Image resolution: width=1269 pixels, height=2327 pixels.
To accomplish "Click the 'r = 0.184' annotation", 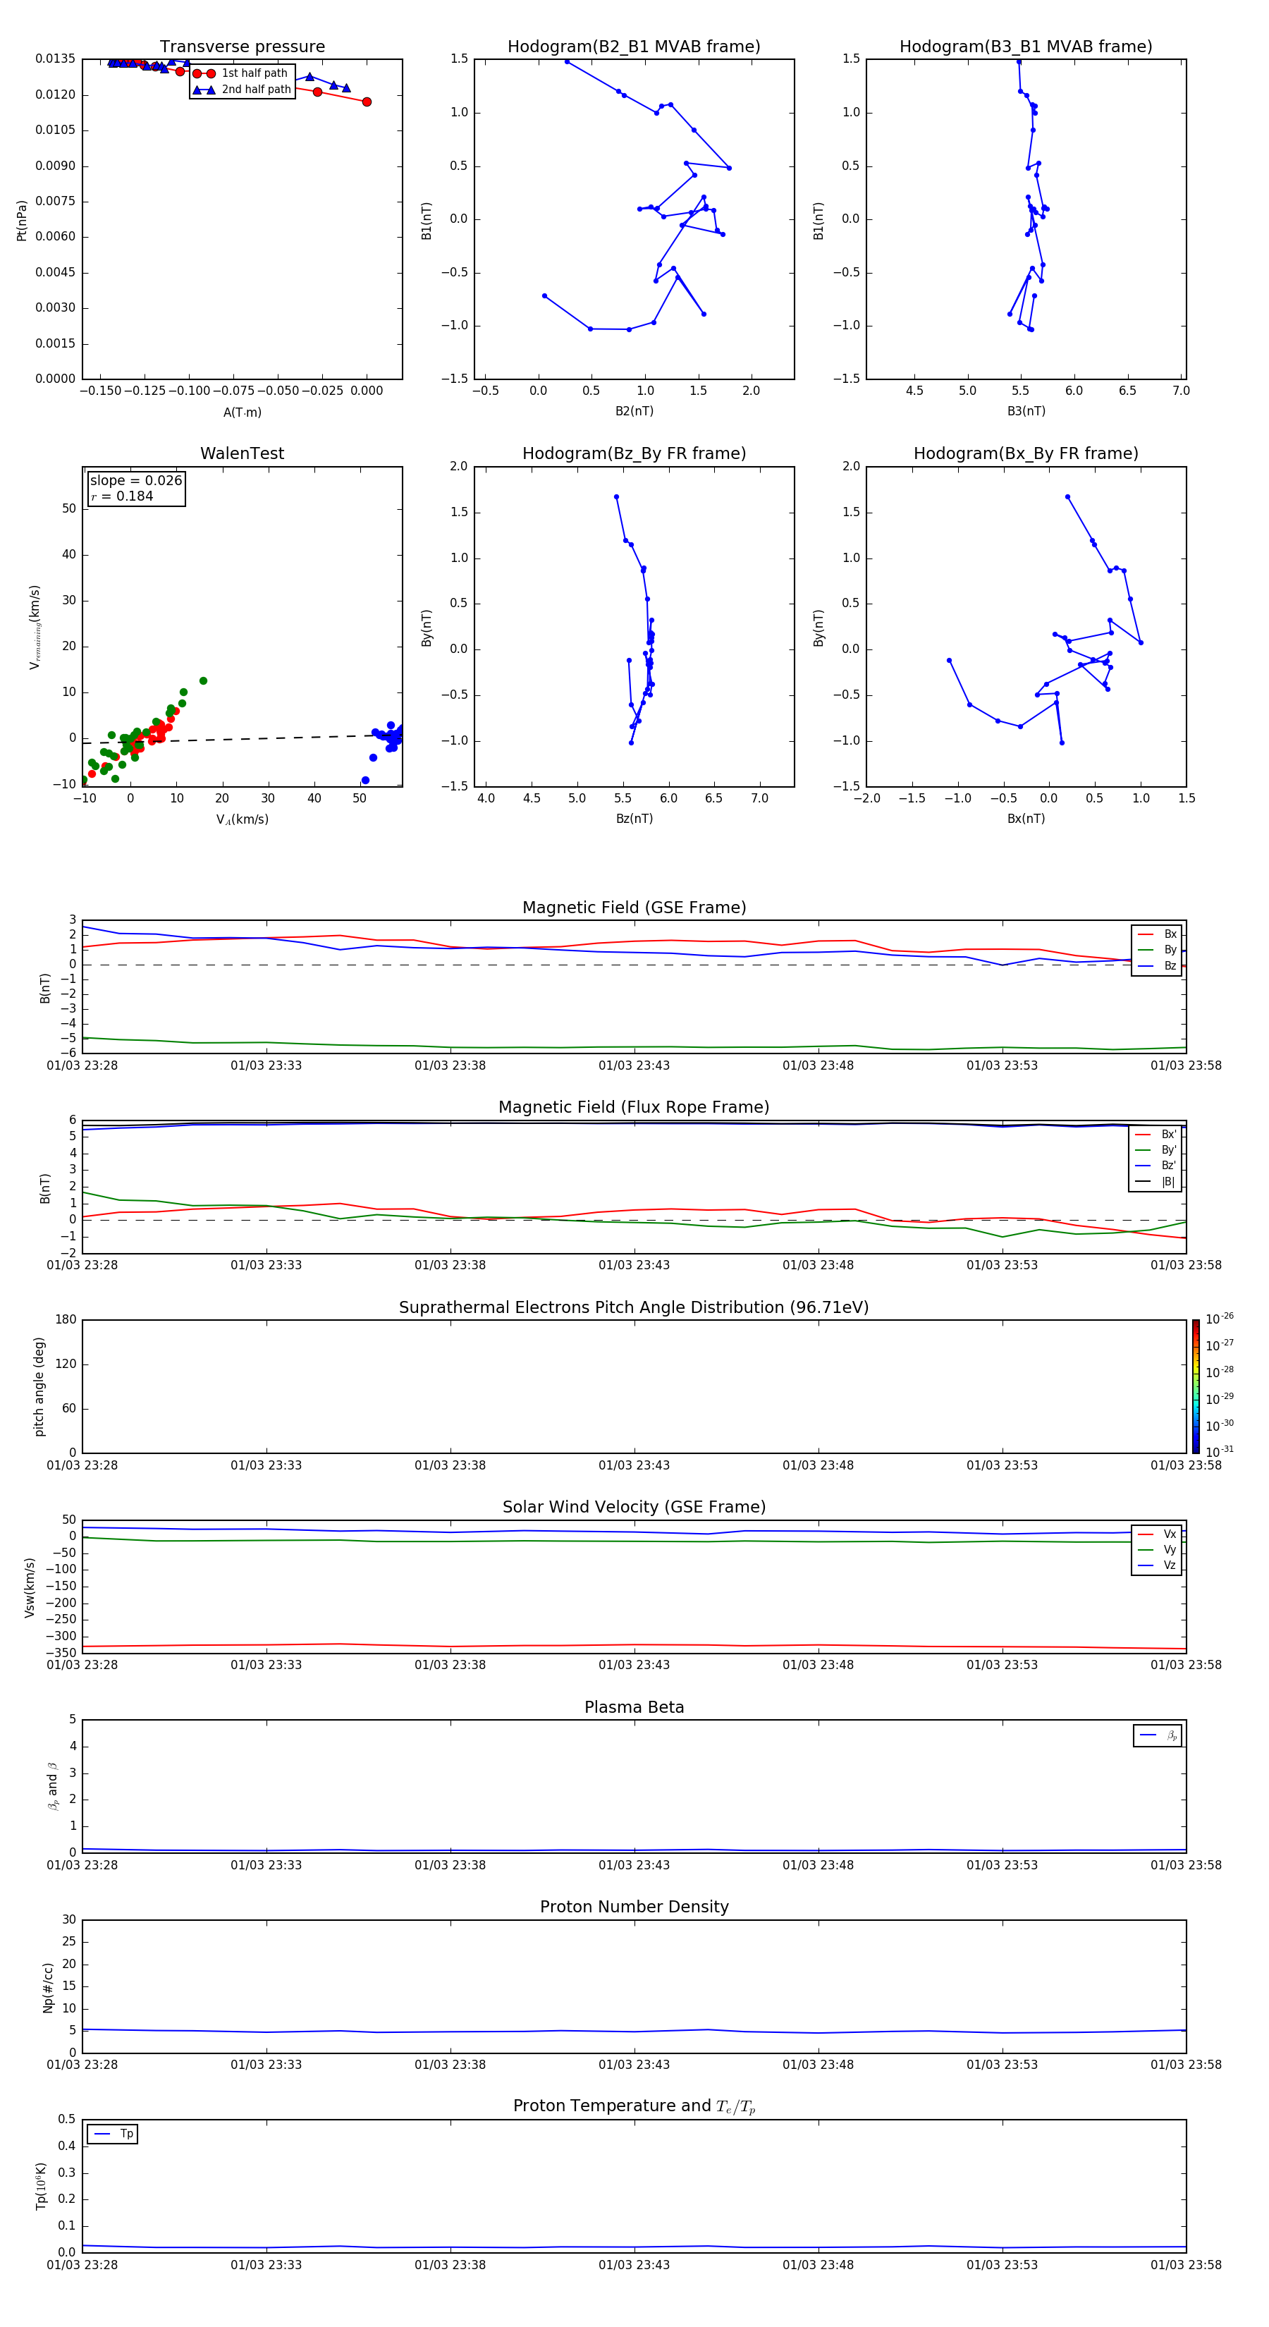I will click(122, 496).
